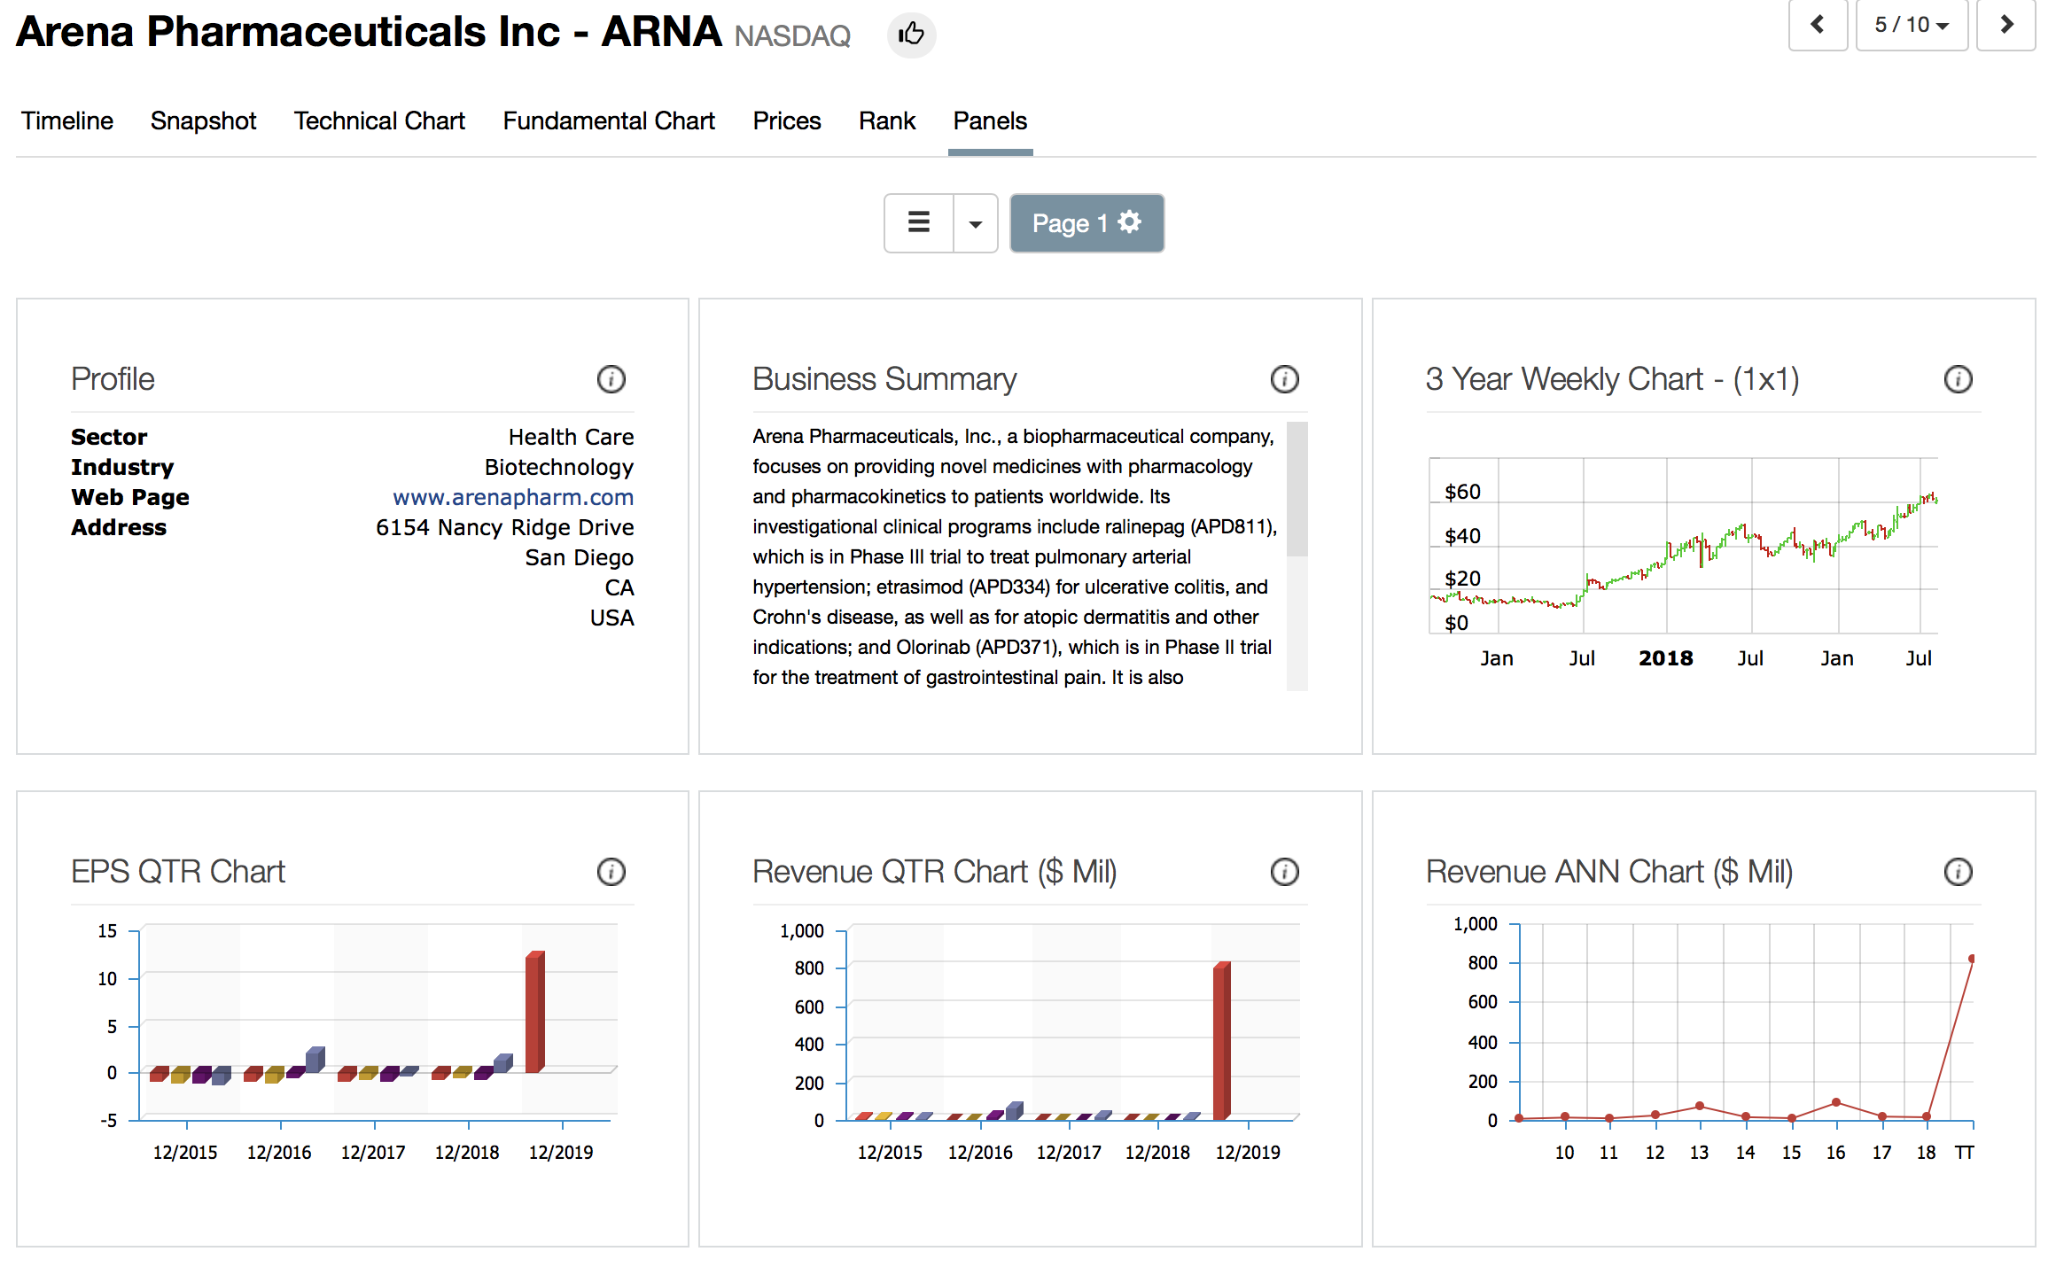Click Revenue ANN Chart info icon

pyautogui.click(x=1958, y=872)
